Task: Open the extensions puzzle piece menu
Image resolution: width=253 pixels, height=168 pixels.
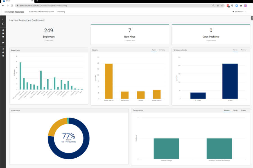Action: (x=241, y=6)
